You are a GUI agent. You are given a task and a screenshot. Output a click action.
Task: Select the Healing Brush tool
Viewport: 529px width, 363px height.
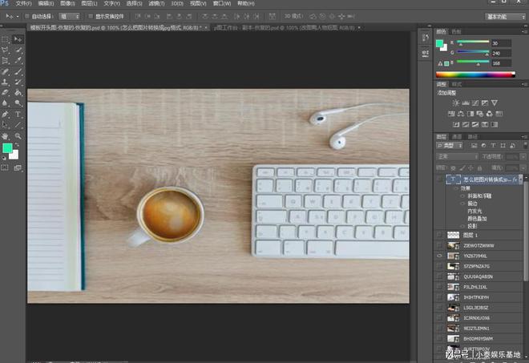[5, 71]
